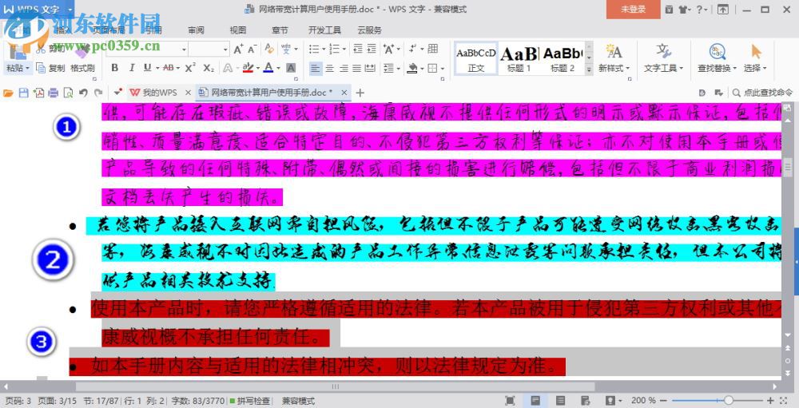This screenshot has height=408, width=799.
Task: Apply blue font color A
Action: (x=268, y=68)
